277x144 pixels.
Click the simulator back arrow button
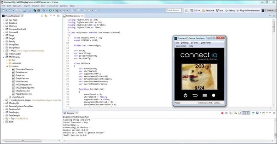pos(195,95)
